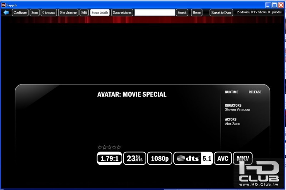Open the '0 to scrap' list

coord(49,12)
